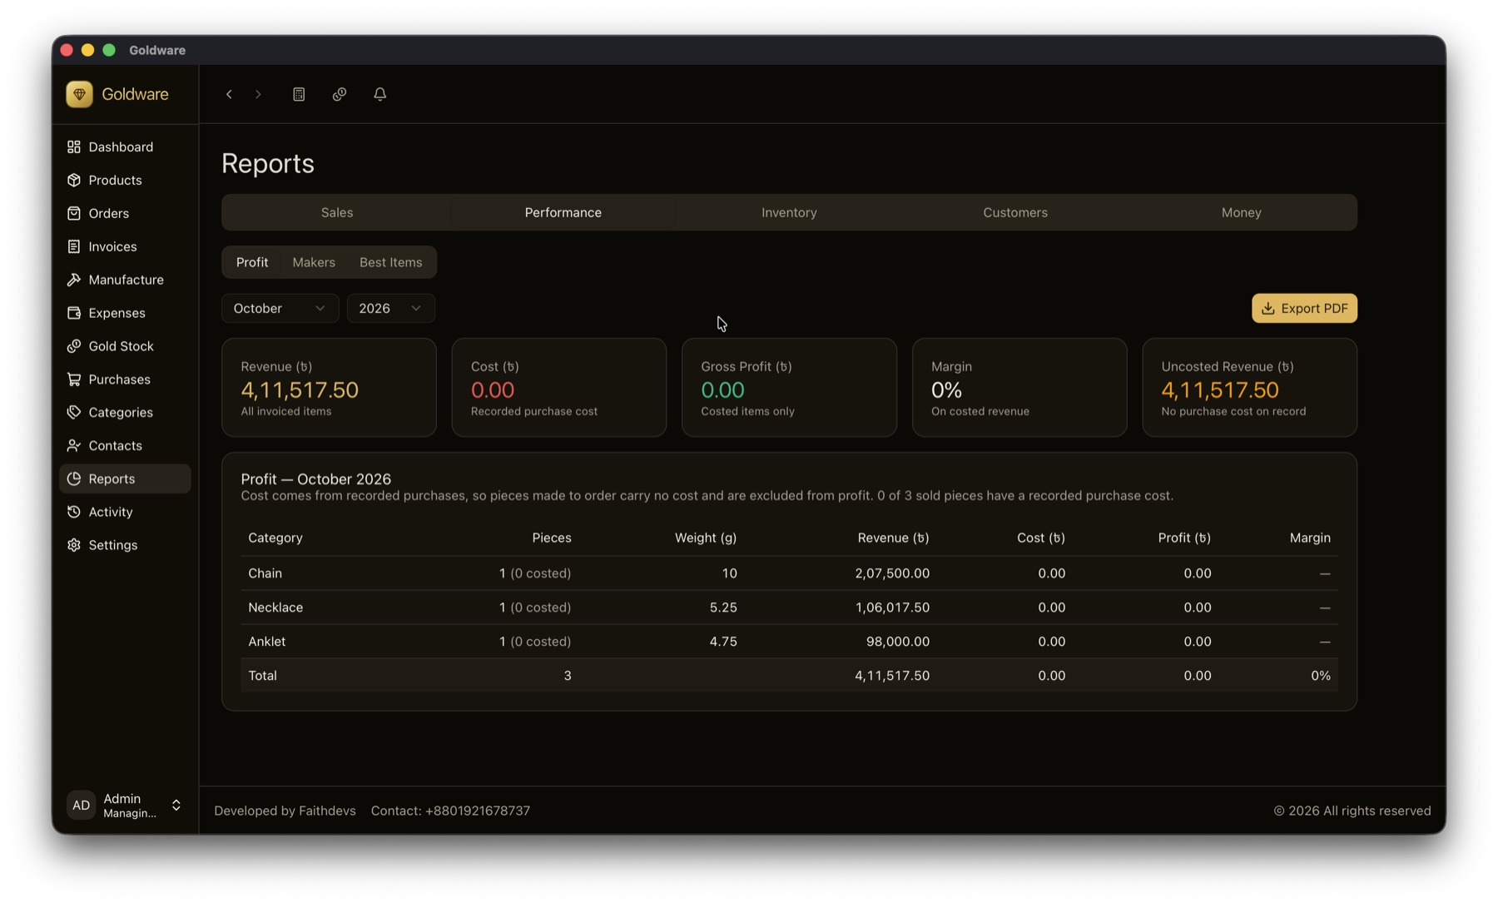This screenshot has height=903, width=1498.
Task: Switch to the Sales tab
Action: (x=337, y=212)
